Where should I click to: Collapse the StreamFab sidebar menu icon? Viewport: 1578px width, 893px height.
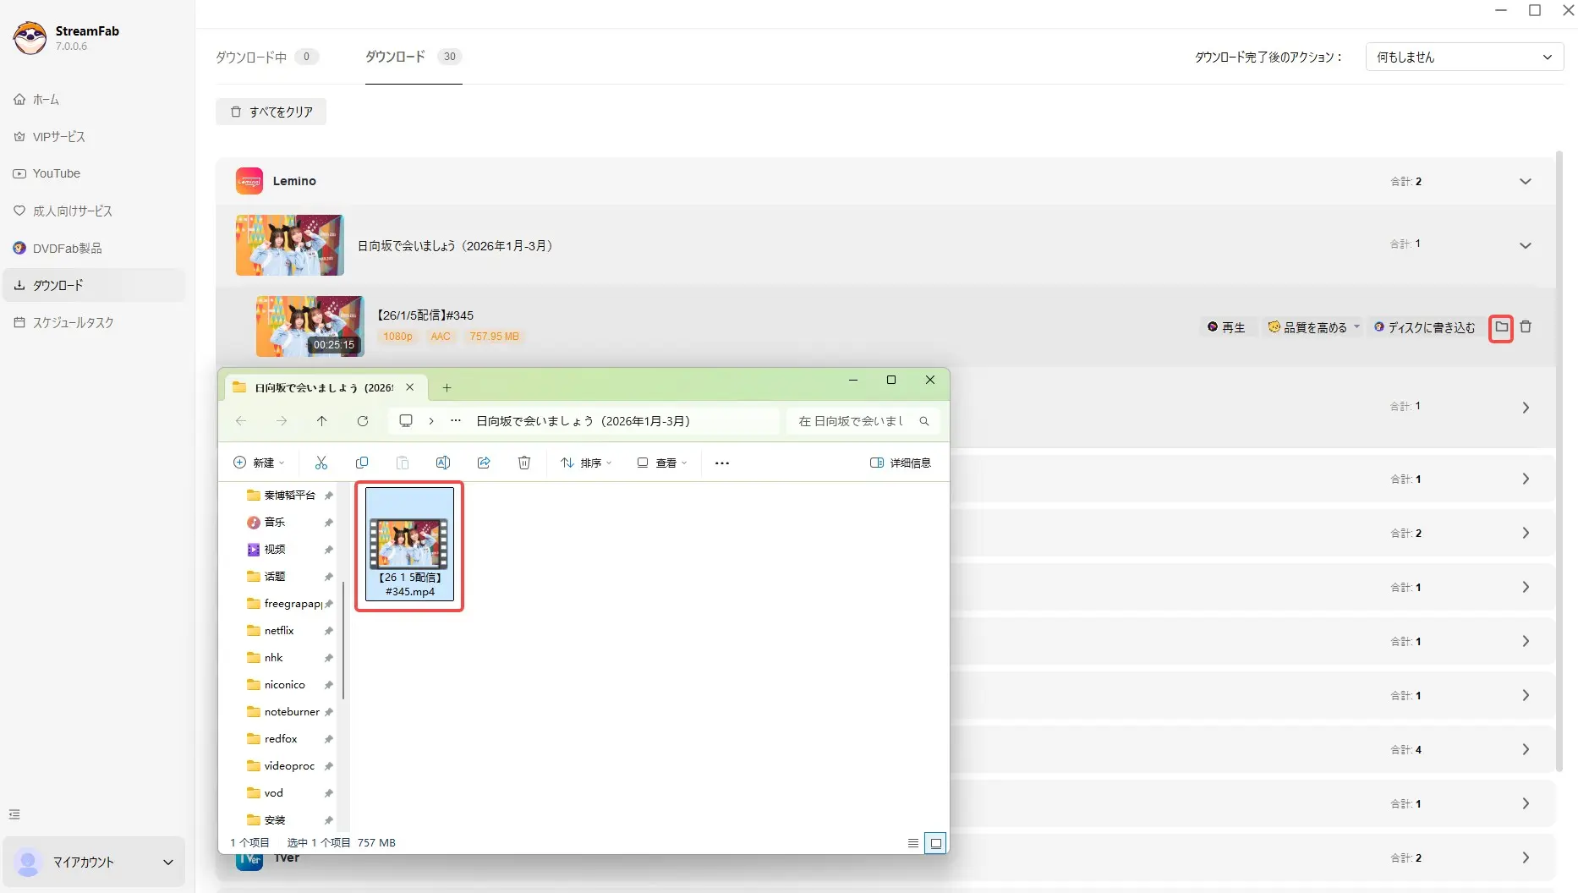point(14,814)
